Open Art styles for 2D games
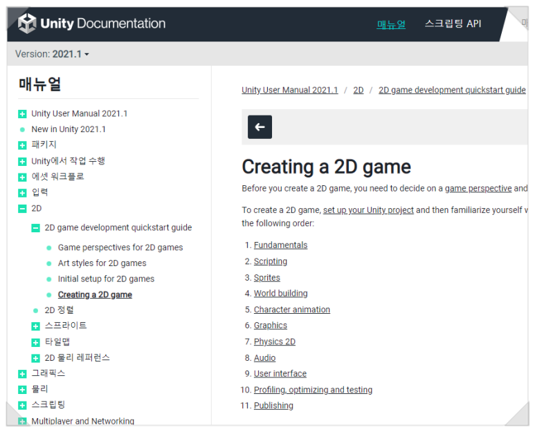Image resolution: width=535 pixels, height=432 pixels. coord(102,263)
